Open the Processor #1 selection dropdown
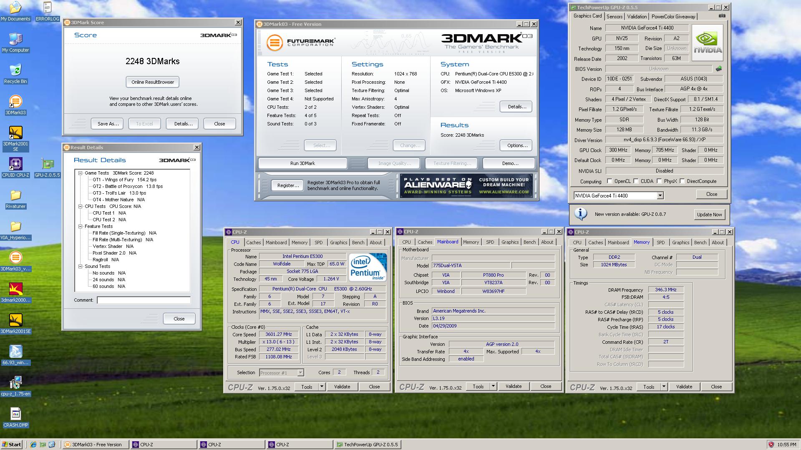Screen dimensions: 801x450 pyautogui.click(x=300, y=373)
